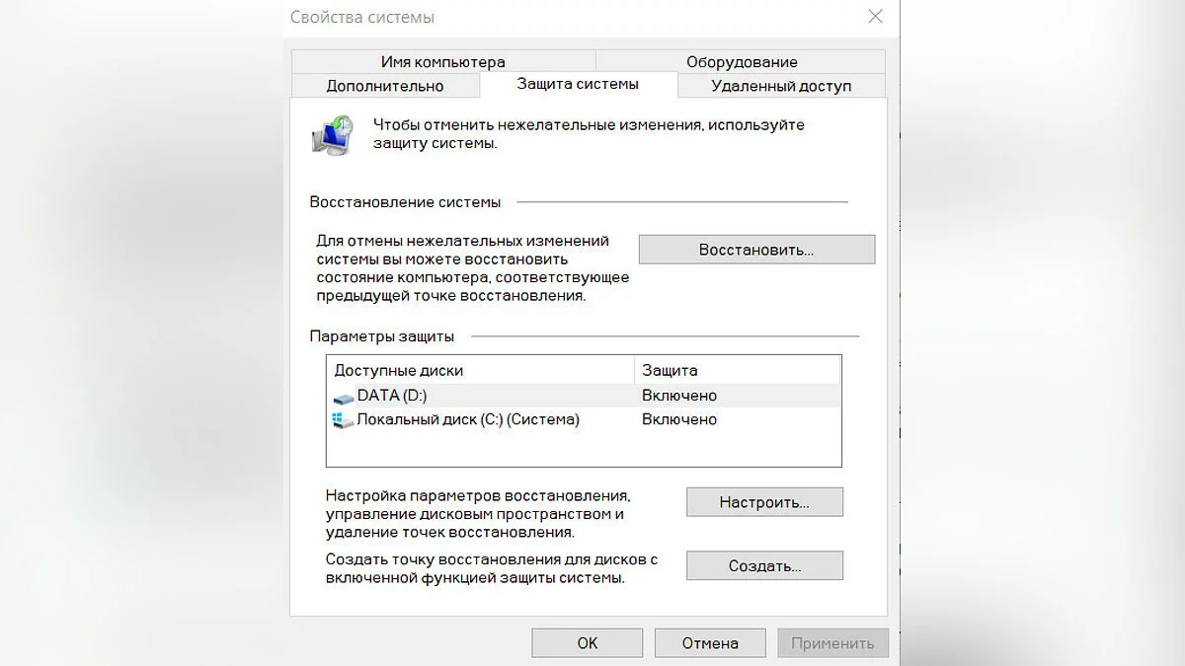Click Создать... to create a restore point
Screen dimensions: 1185x666
pyautogui.click(x=764, y=566)
